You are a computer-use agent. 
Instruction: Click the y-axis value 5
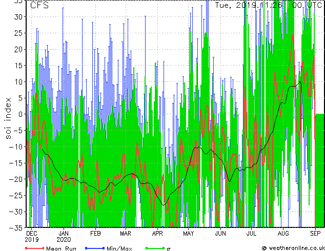coord(21,98)
